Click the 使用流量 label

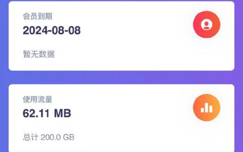(x=37, y=99)
